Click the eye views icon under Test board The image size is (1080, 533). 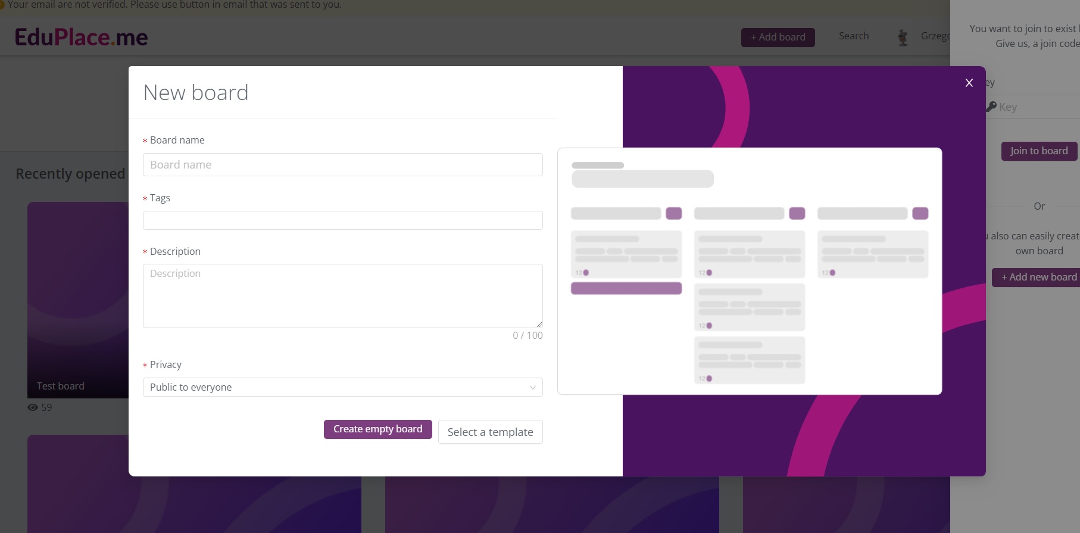click(33, 408)
